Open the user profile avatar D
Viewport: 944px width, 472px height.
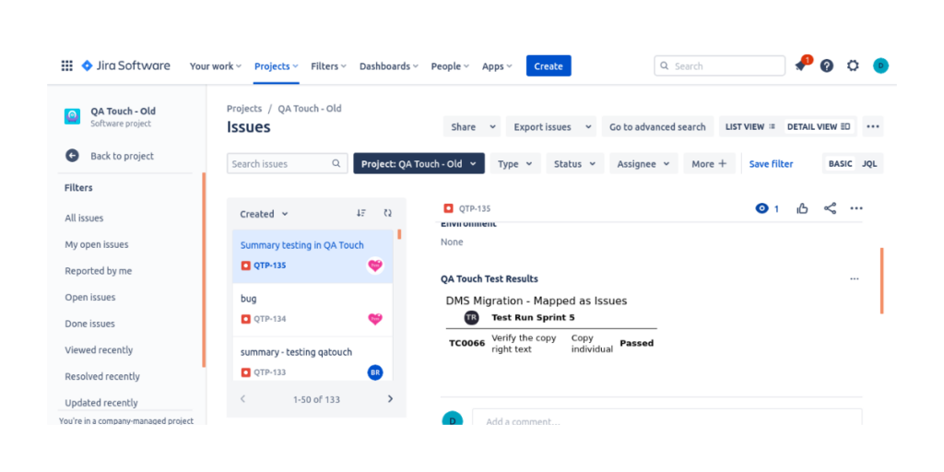(x=880, y=66)
